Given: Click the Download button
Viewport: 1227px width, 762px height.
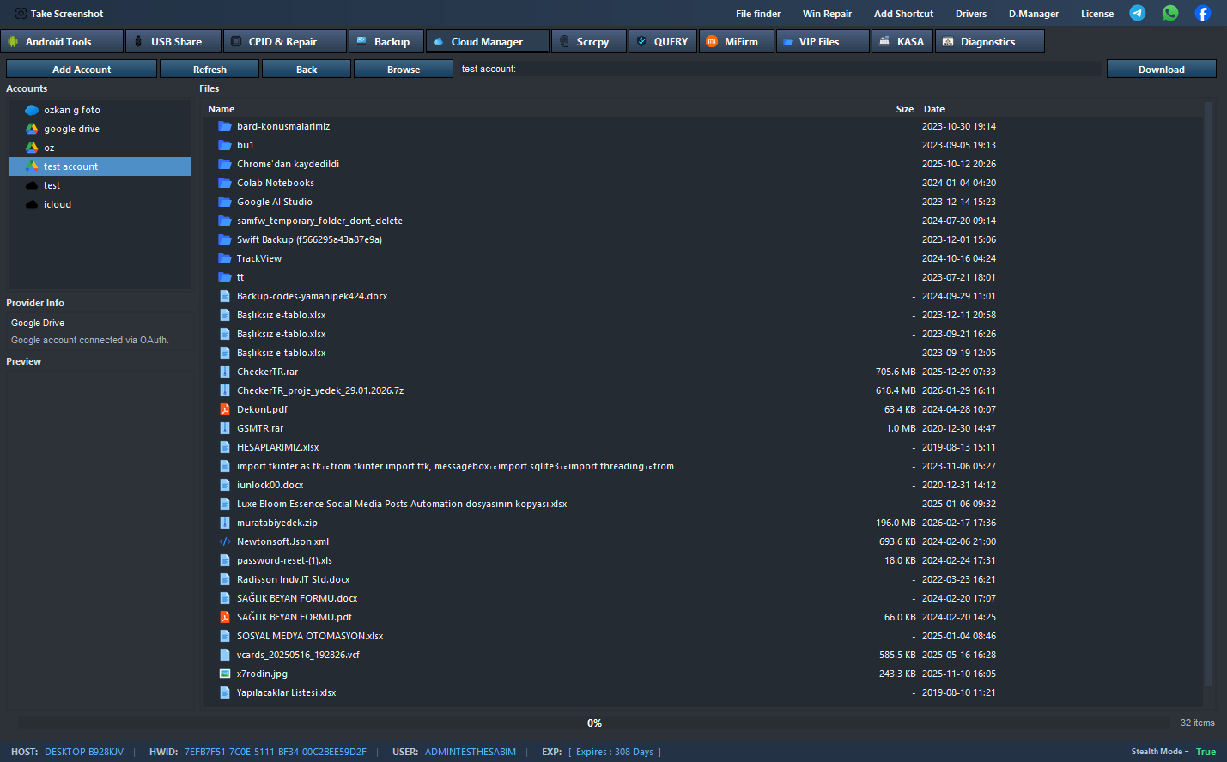Looking at the screenshot, I should (x=1161, y=69).
